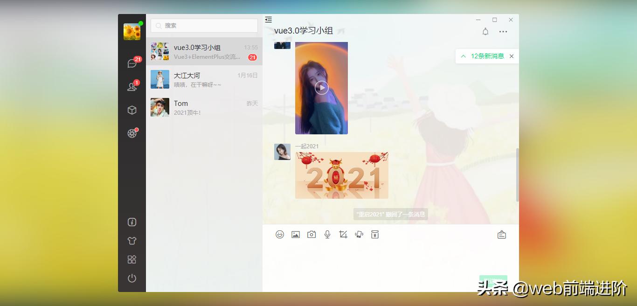
Task: Click the "重启2021" recalled message notice
Action: (391, 215)
